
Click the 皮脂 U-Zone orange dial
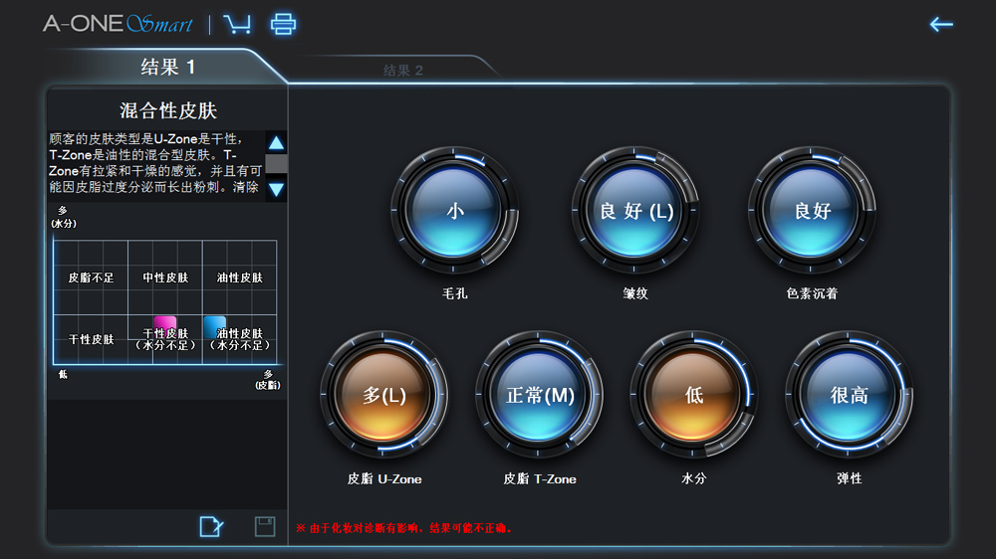383,395
